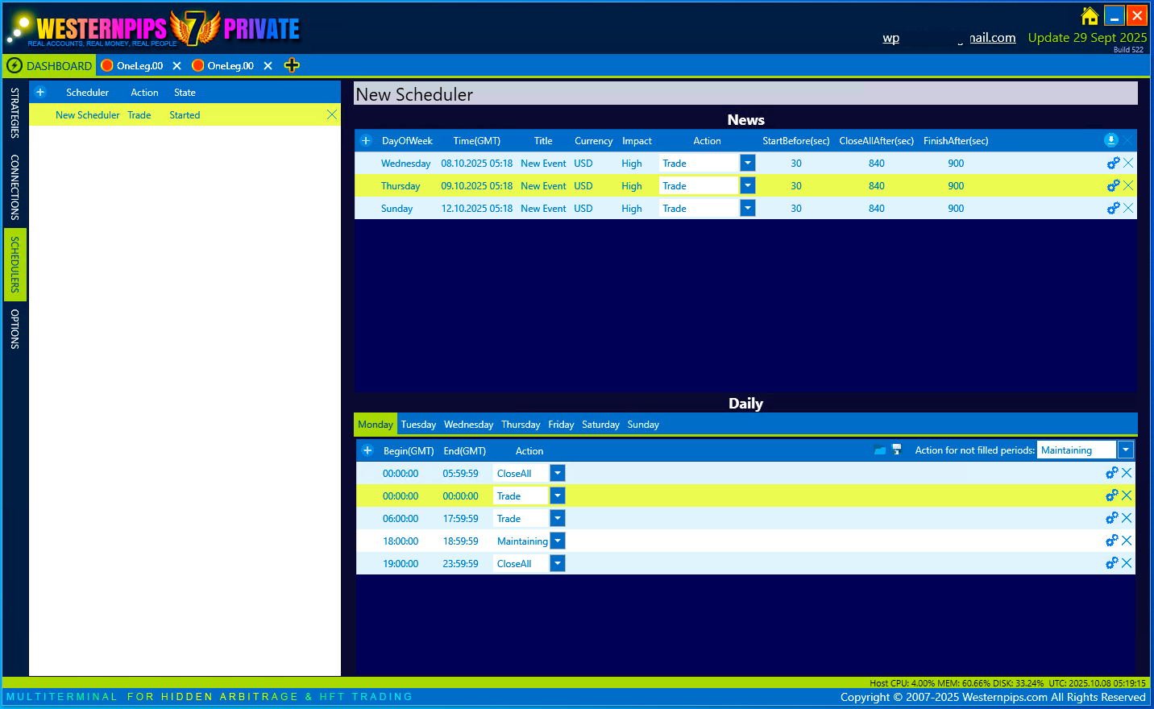1154x709 pixels.
Task: Add a new scheduler with the plus icon
Action: coord(40,93)
